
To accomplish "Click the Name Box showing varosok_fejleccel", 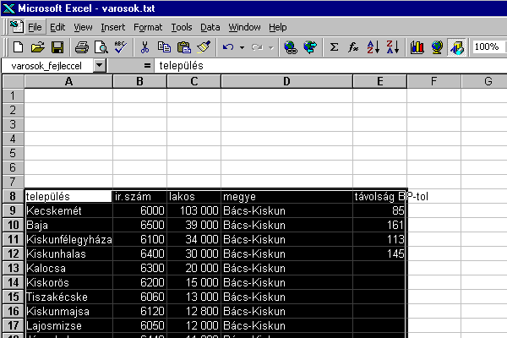I will [x=47, y=66].
